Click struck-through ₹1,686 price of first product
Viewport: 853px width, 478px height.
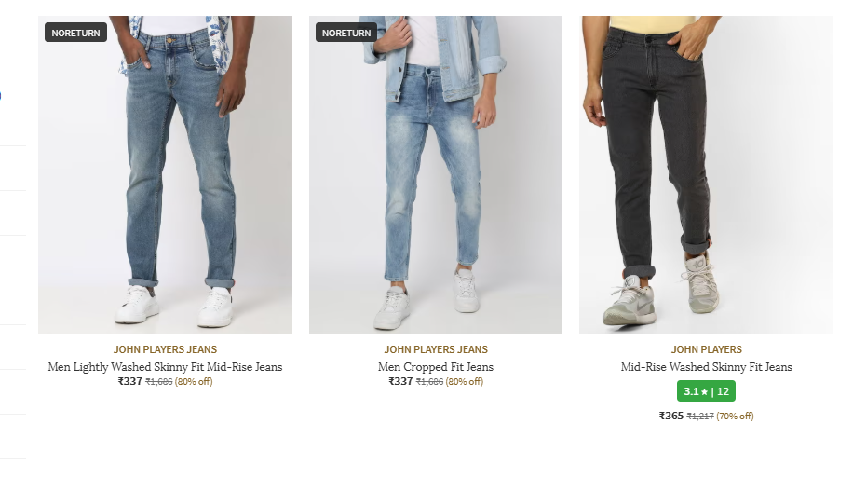click(x=159, y=382)
